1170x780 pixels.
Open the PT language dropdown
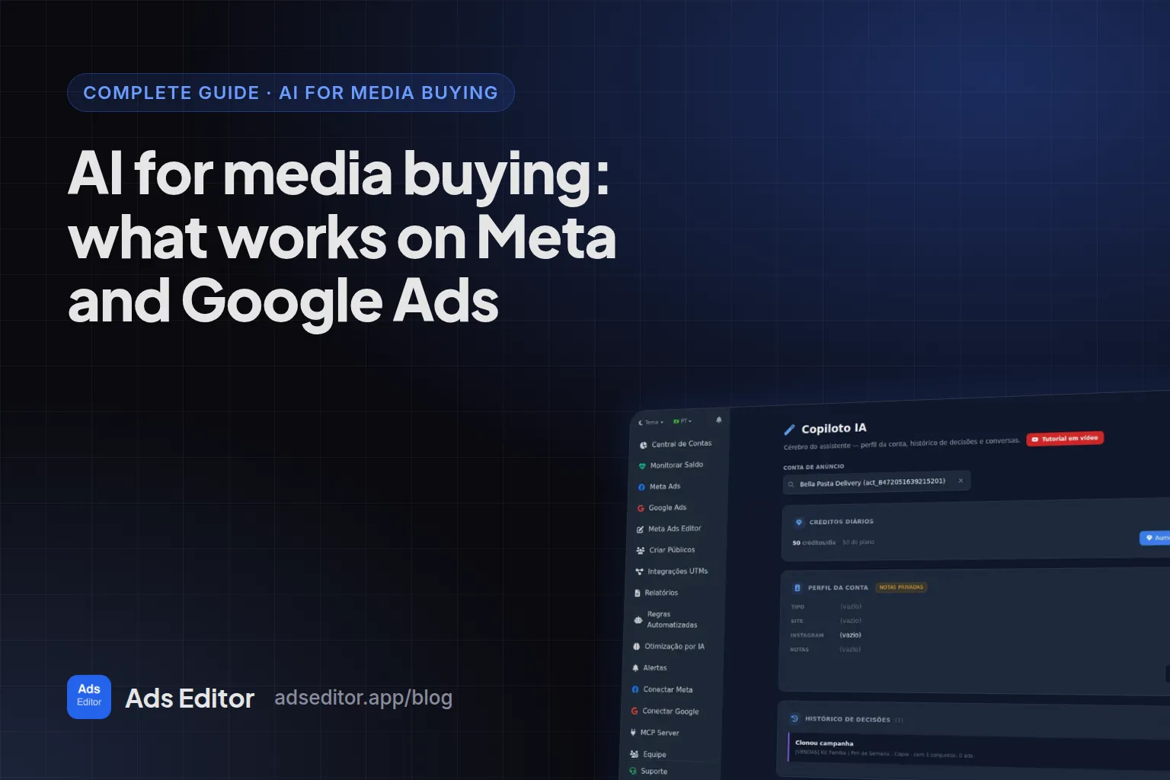click(x=682, y=421)
